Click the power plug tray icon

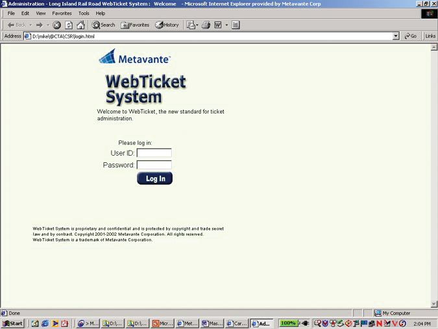point(305,323)
